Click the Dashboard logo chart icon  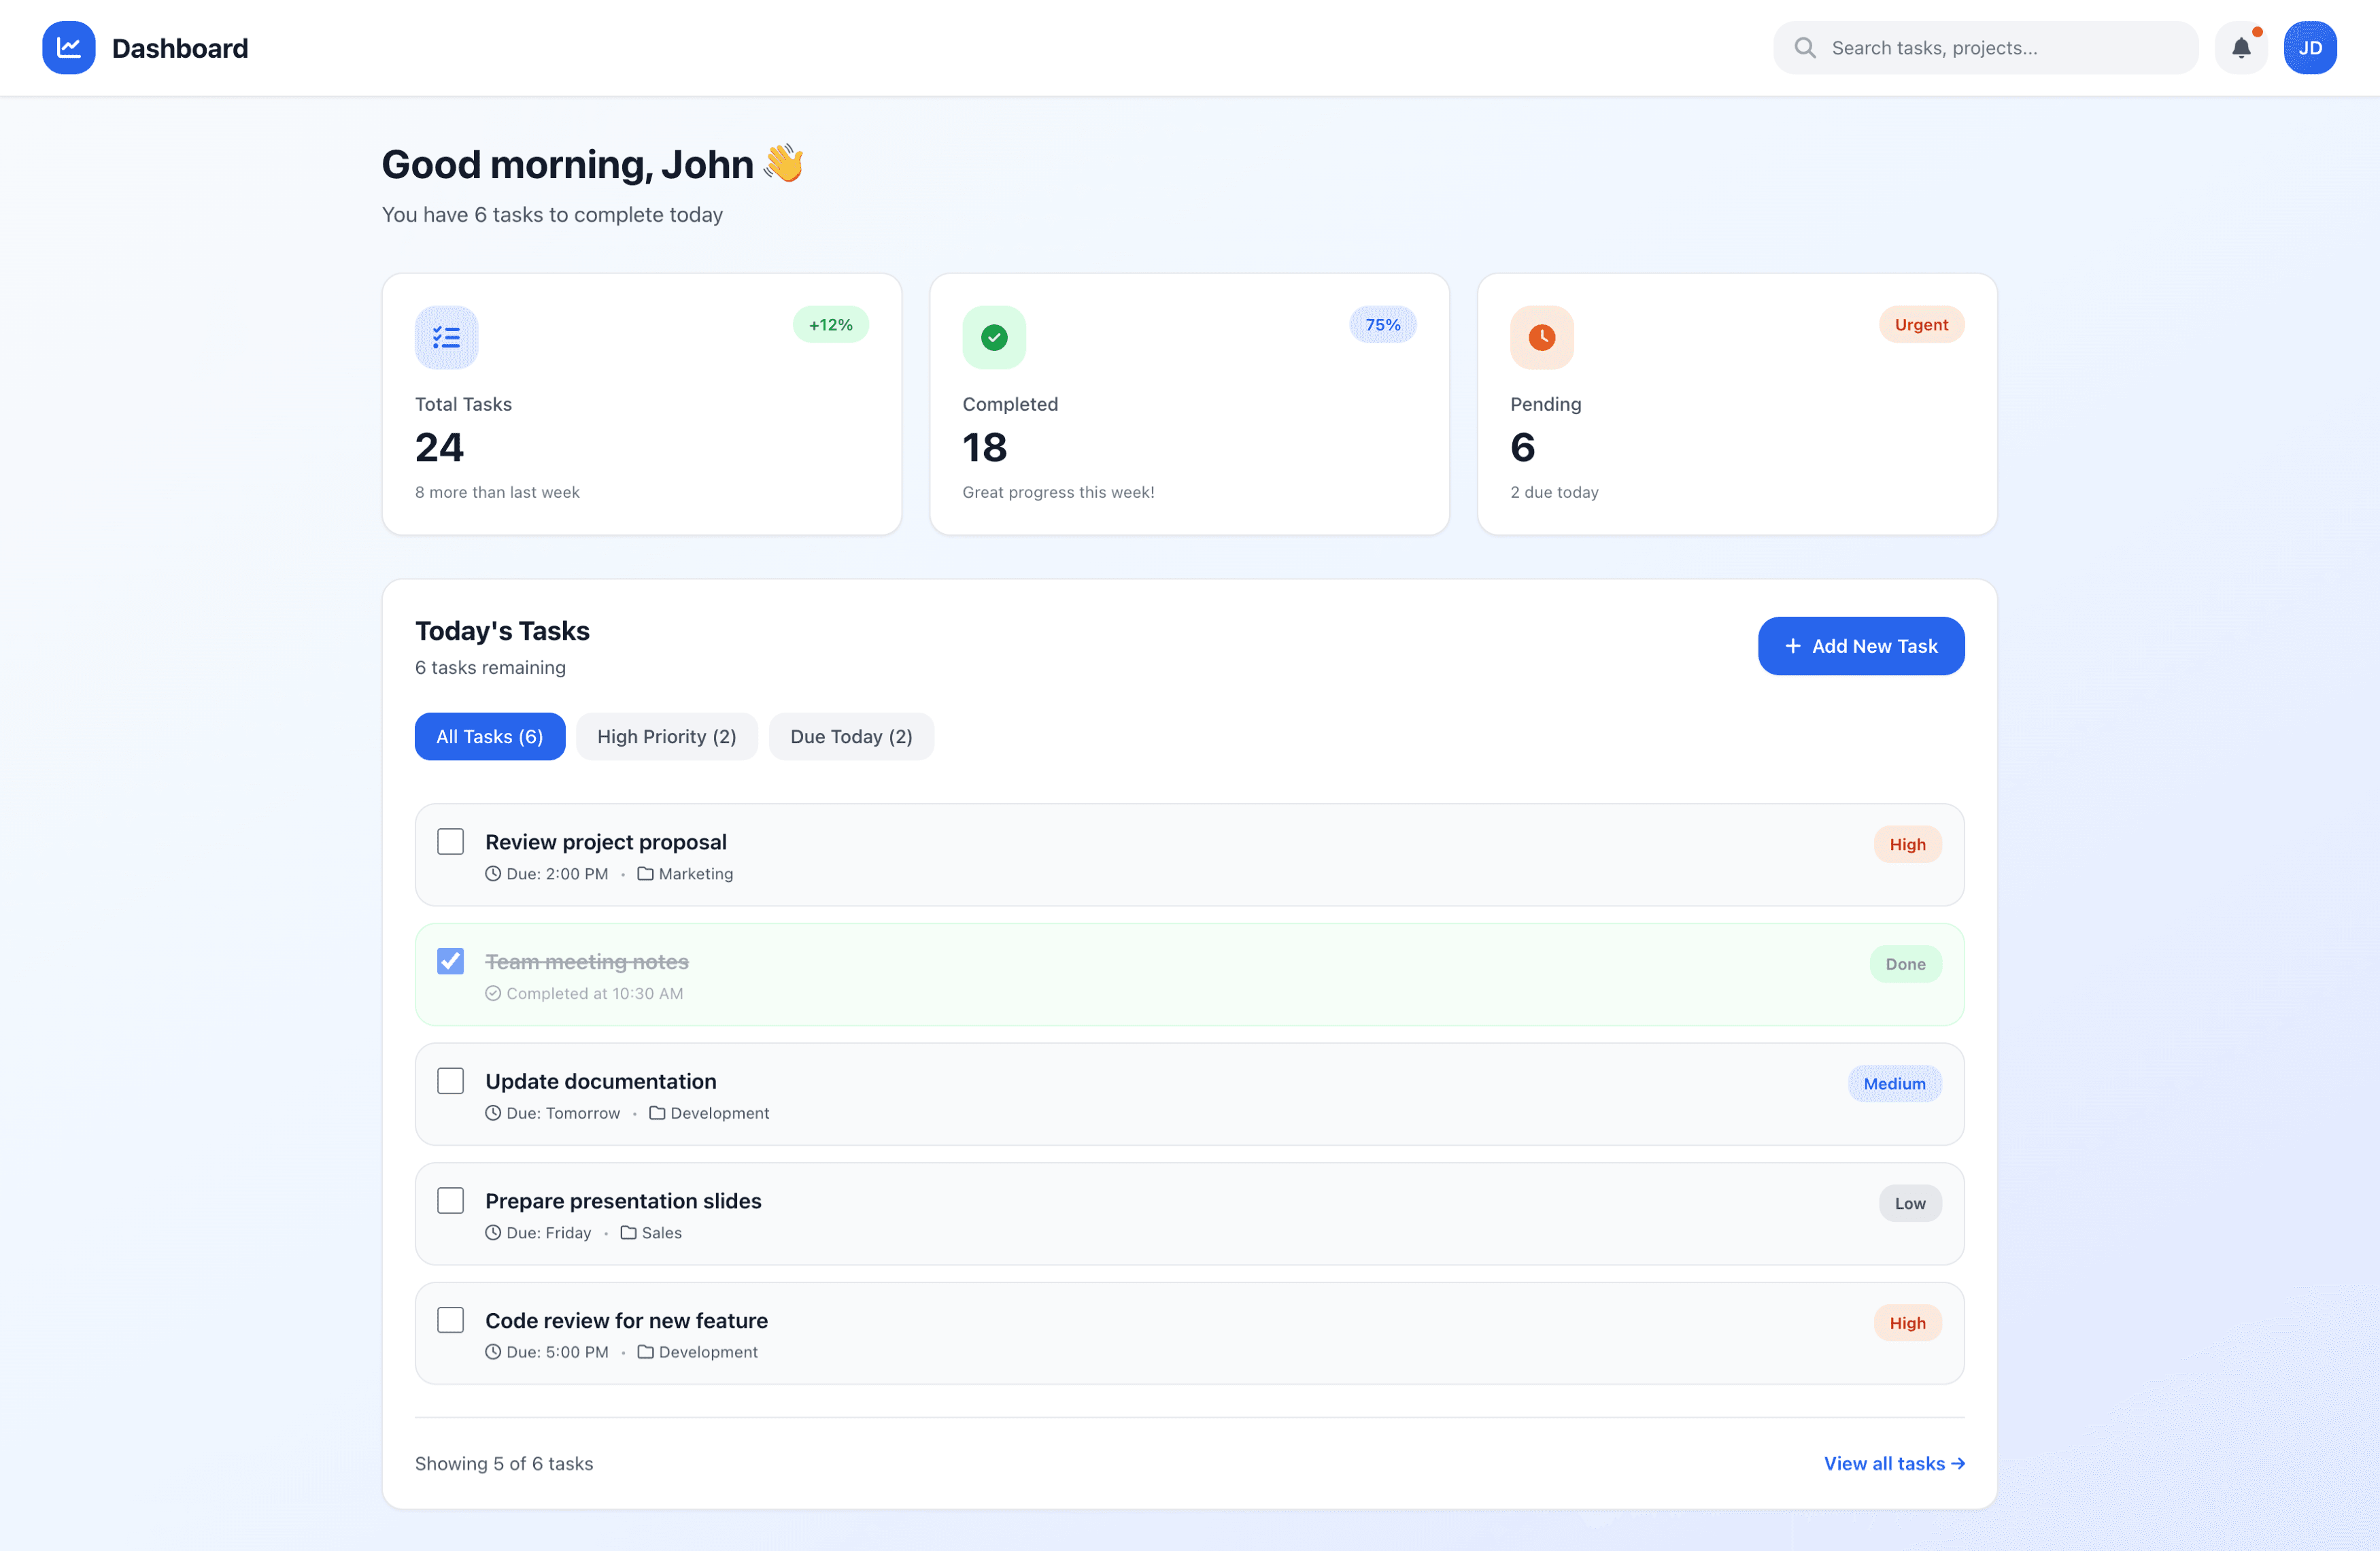click(68, 47)
